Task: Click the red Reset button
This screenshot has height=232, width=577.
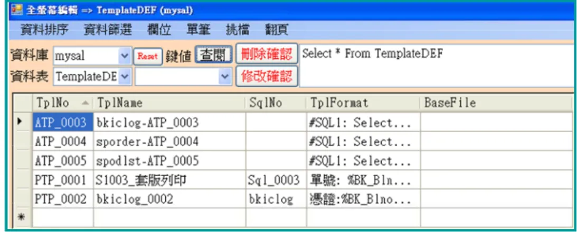Action: click(148, 56)
